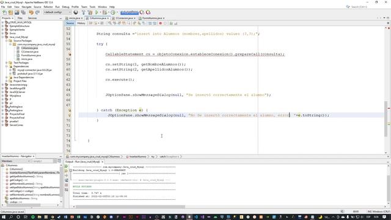Viewport: 391px width, 220px height.
Task: Click catch Exception e in breadcrumb bar
Action: [170, 156]
